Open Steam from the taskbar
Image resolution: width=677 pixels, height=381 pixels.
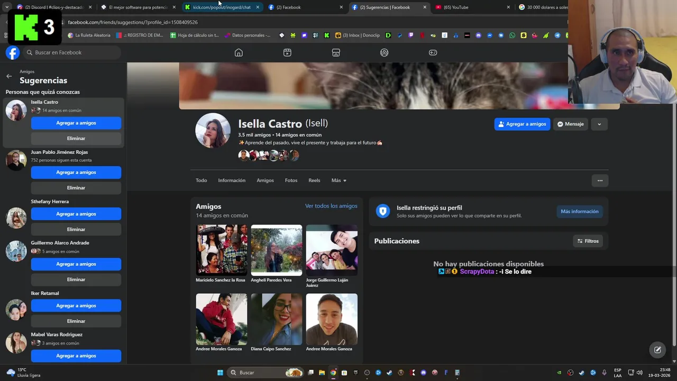point(389,373)
